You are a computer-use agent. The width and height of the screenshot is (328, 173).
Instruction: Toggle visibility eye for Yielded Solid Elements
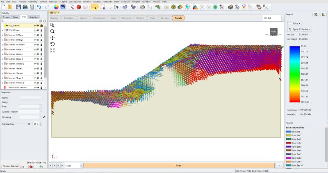pyautogui.click(x=38, y=88)
